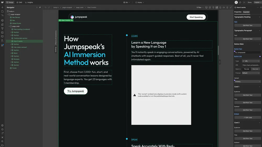This screenshot has height=147, width=262.
Task: Switch to the tablet breakpoint
Action: (x=220, y=7)
